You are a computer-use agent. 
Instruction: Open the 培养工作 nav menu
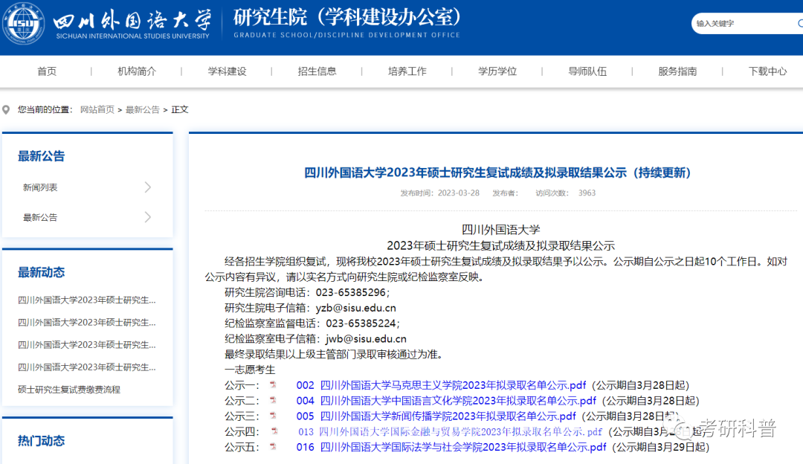[407, 71]
